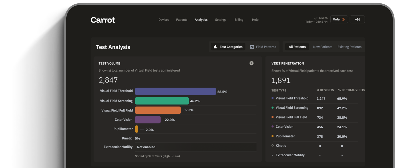Open the Help link
The width and height of the screenshot is (398, 168).
click(x=255, y=20)
